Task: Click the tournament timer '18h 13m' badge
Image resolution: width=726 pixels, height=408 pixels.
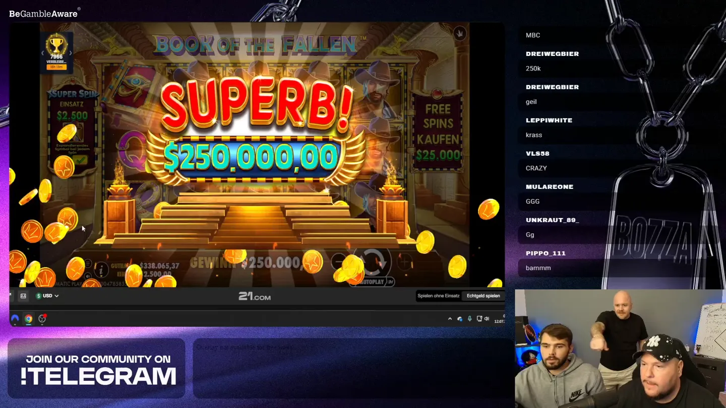Action: (x=56, y=67)
